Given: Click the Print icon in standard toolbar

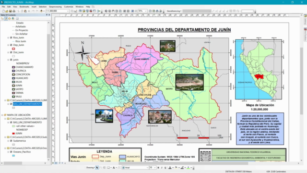Looking at the screenshot, I should (14, 11).
